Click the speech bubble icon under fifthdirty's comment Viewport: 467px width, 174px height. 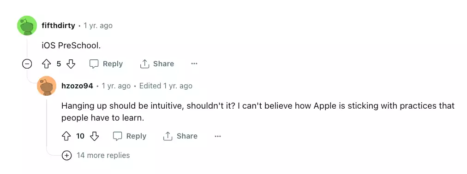click(94, 64)
